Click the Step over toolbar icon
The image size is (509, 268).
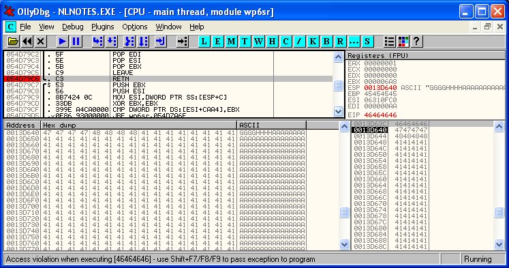pyautogui.click(x=112, y=41)
